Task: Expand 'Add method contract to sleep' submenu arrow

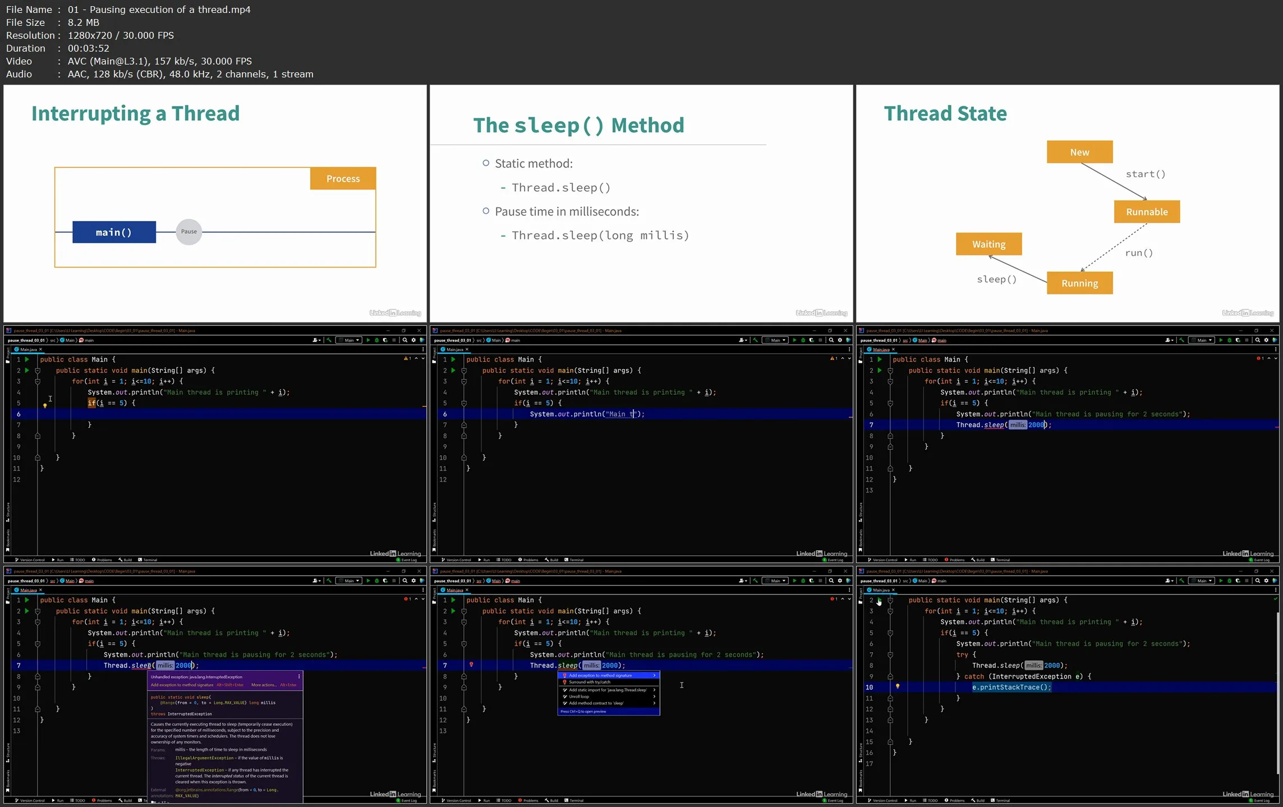Action: tap(654, 703)
